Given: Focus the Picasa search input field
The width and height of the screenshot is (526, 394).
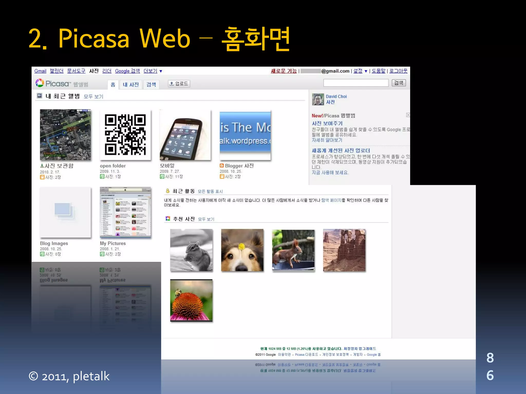Looking at the screenshot, I should pyautogui.click(x=356, y=83).
